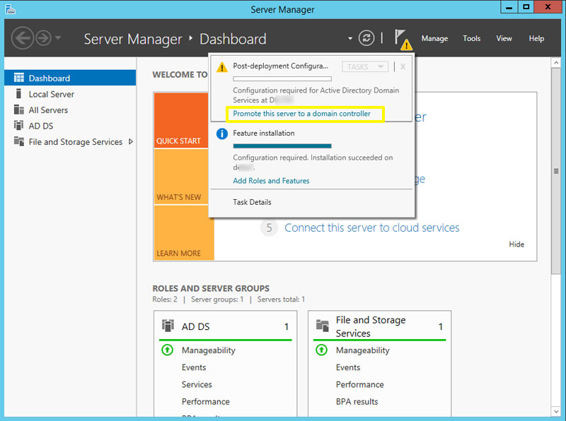Click the back navigation arrow
This screenshot has height=421, width=566.
click(23, 38)
